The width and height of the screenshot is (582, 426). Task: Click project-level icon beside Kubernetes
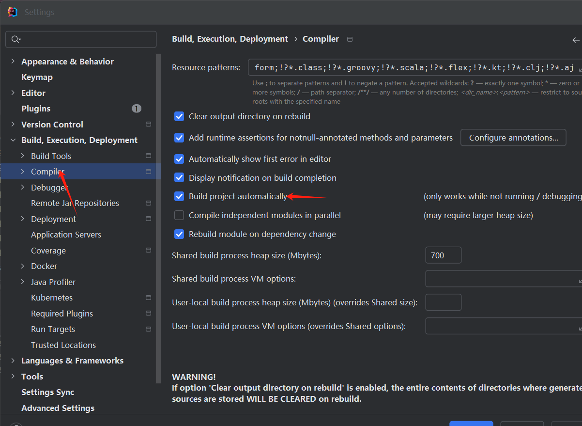pos(148,298)
